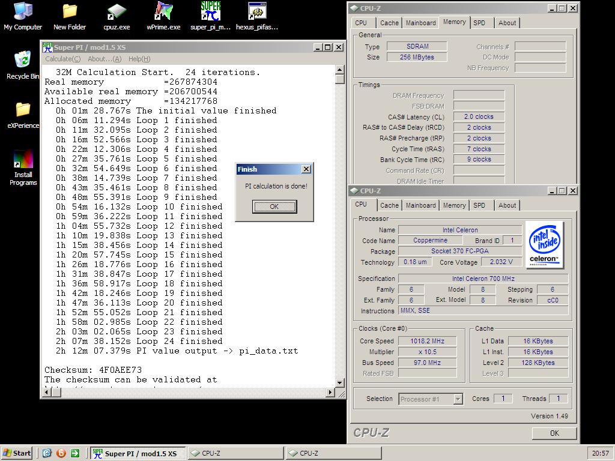Image resolution: width=615 pixels, height=461 pixels.
Task: Click the system tray clock 20:57
Action: pos(600,453)
